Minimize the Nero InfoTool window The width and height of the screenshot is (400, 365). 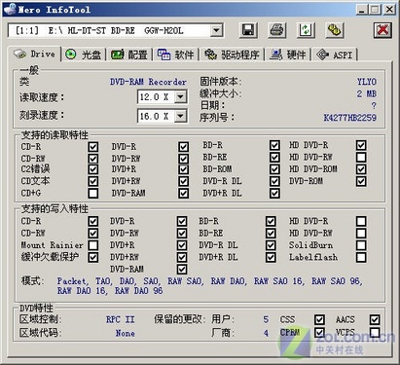click(x=362, y=10)
